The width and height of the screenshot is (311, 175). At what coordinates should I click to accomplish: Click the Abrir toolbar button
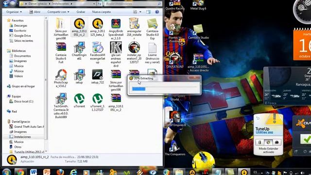point(35,12)
